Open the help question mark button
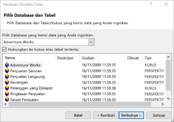Screen dimensions: 174x122 [151, 4]
